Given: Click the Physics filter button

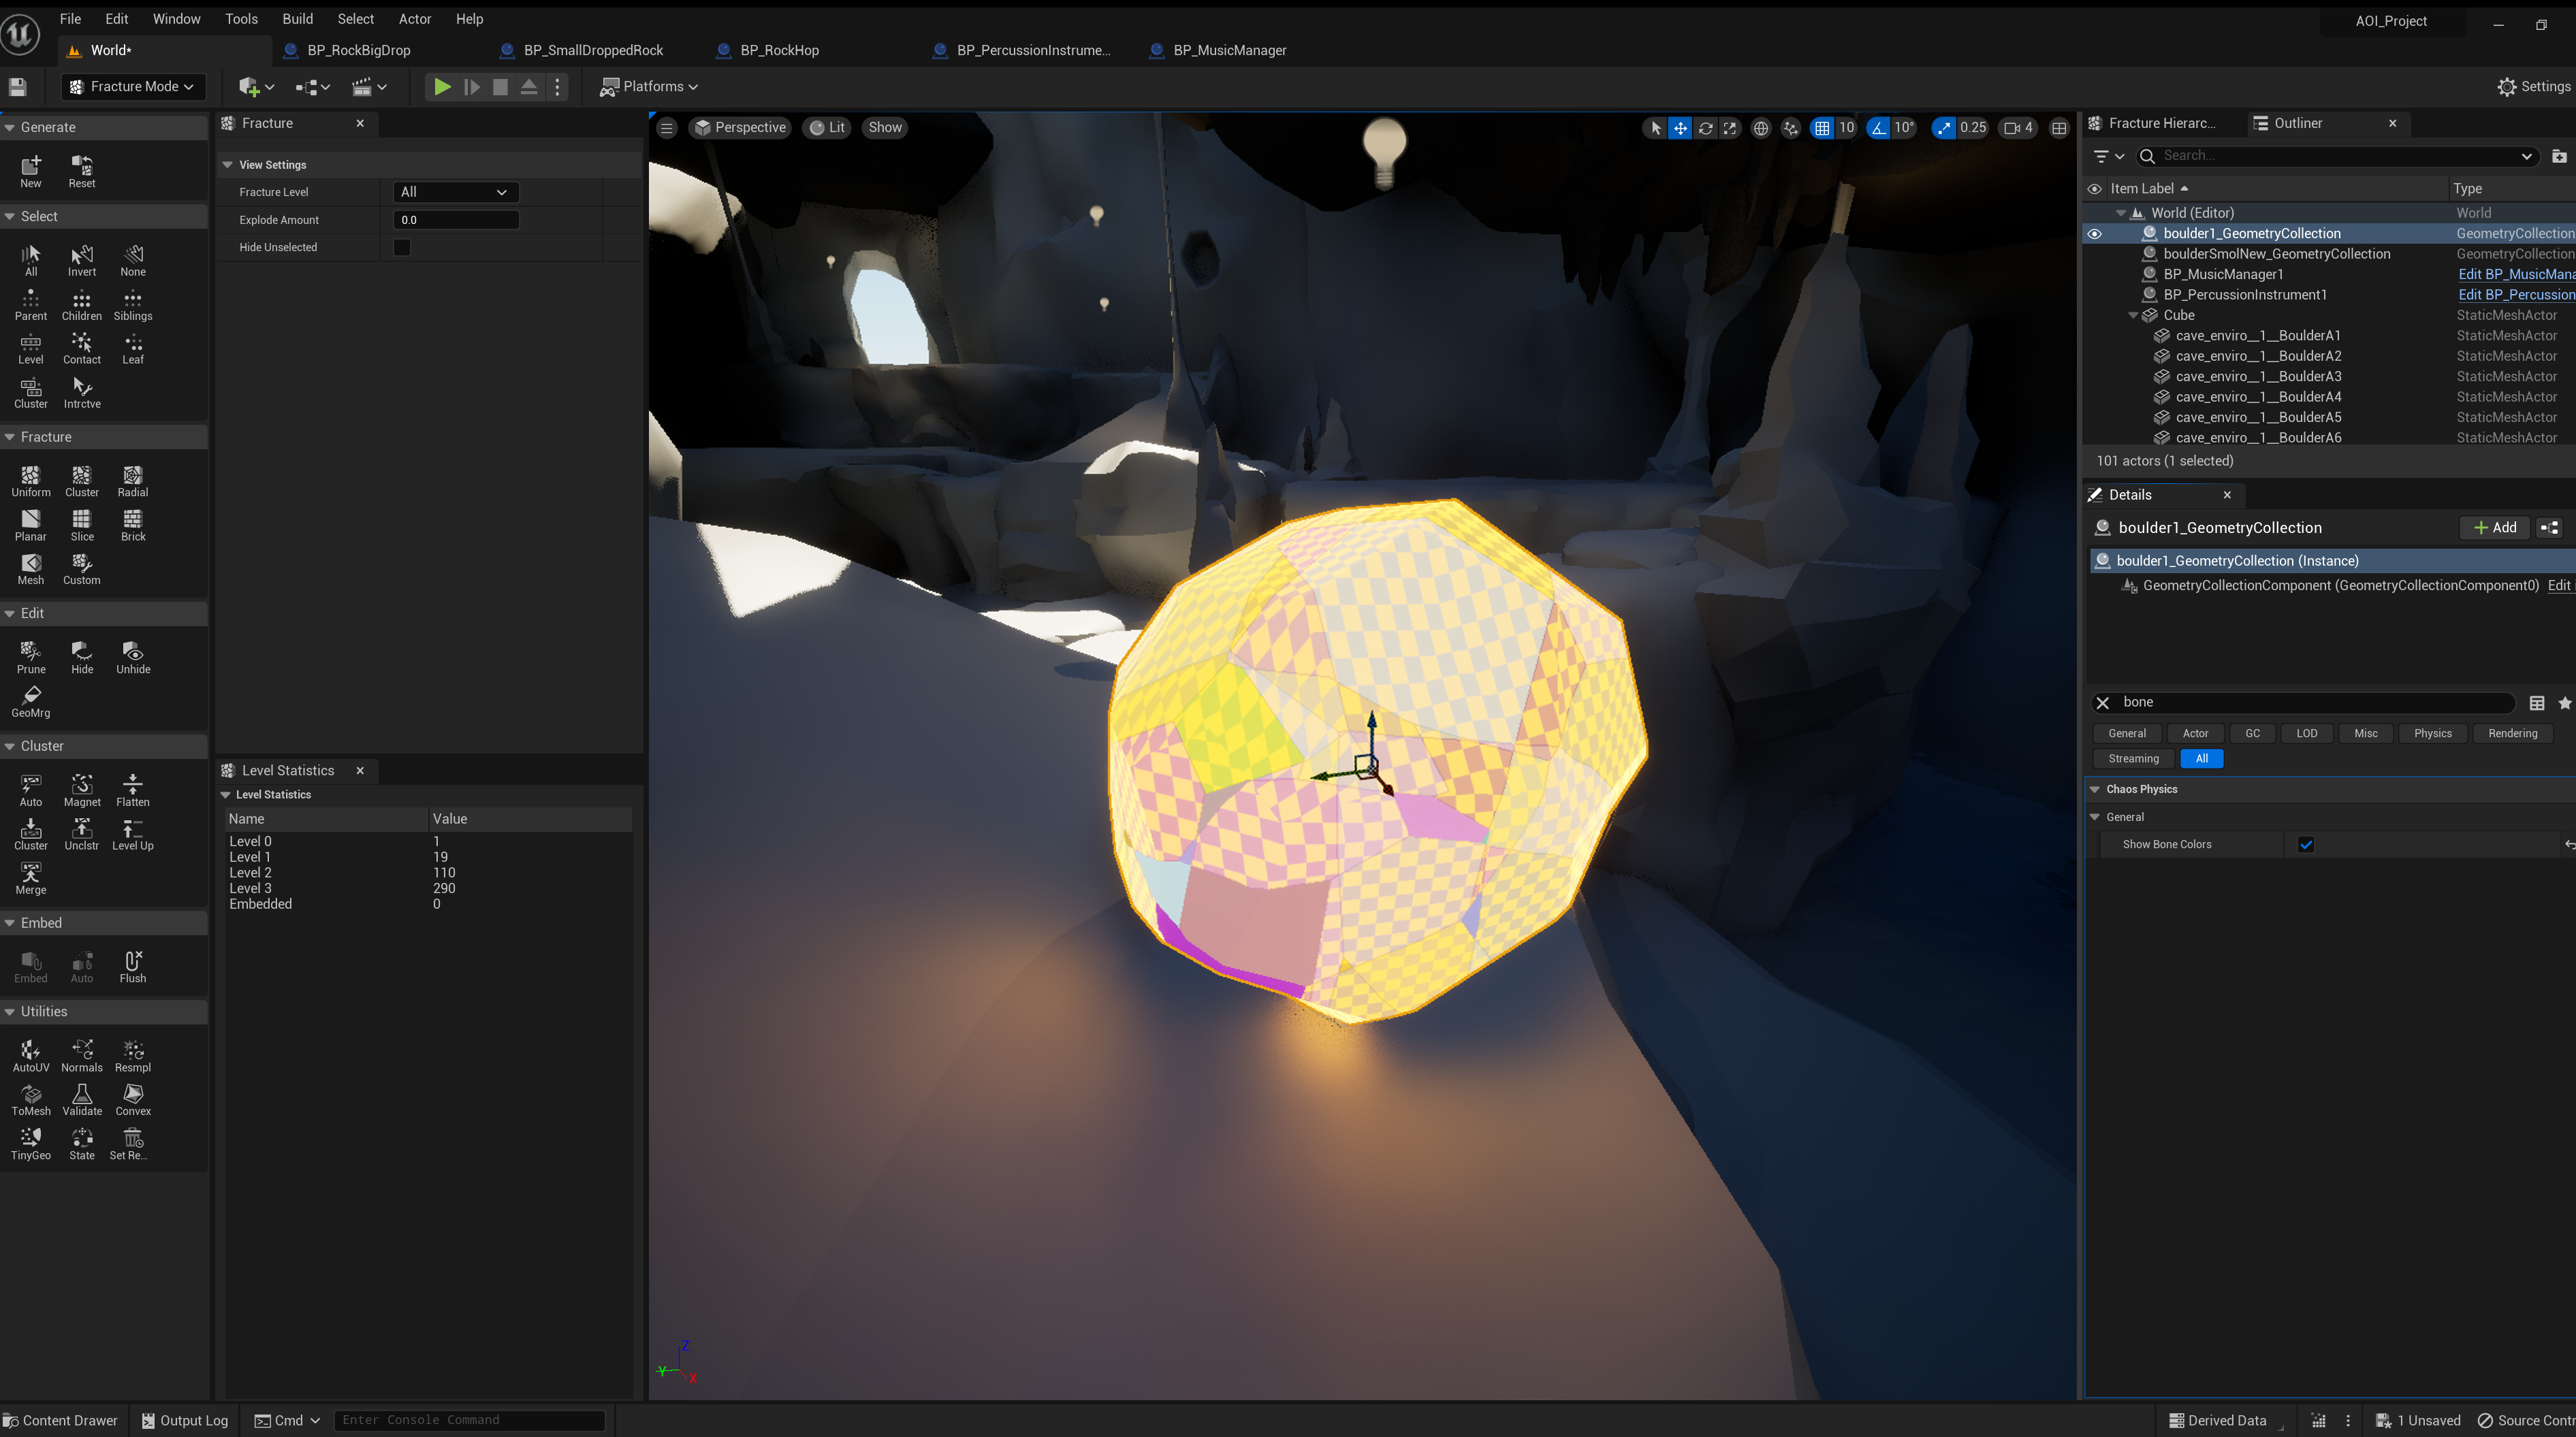Looking at the screenshot, I should [x=2431, y=733].
